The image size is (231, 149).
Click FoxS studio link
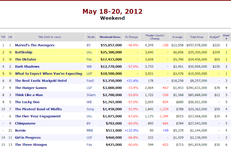point(90,81)
